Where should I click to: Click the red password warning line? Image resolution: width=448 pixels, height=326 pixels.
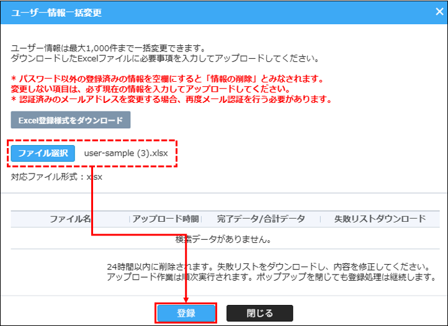(167, 79)
